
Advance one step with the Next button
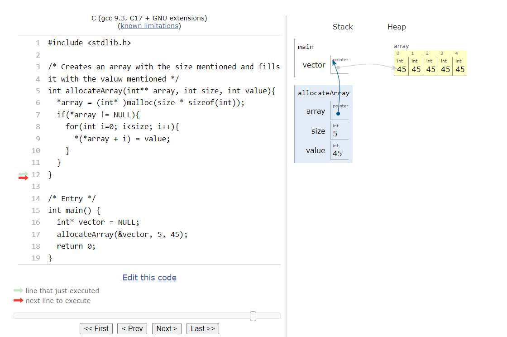click(167, 328)
